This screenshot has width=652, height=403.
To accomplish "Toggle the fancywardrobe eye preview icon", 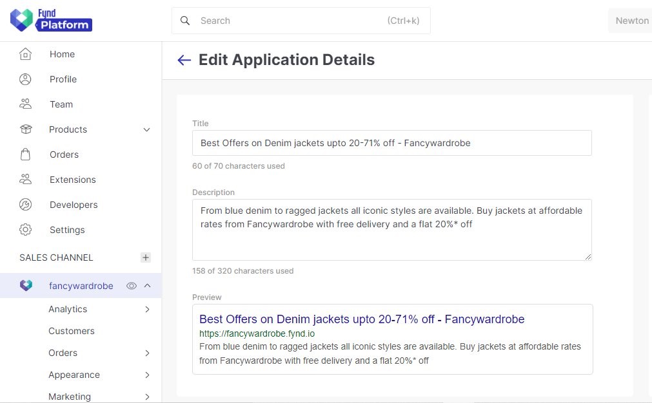I will click(x=132, y=286).
